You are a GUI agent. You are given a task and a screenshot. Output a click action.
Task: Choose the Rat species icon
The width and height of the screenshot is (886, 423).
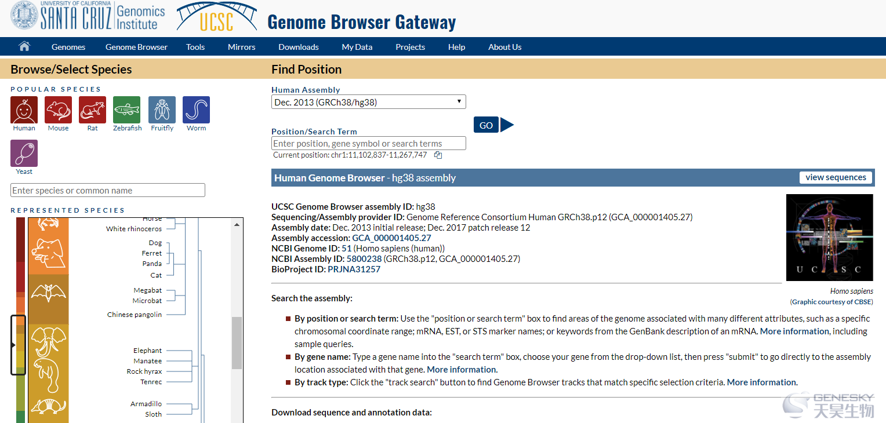[x=93, y=110]
